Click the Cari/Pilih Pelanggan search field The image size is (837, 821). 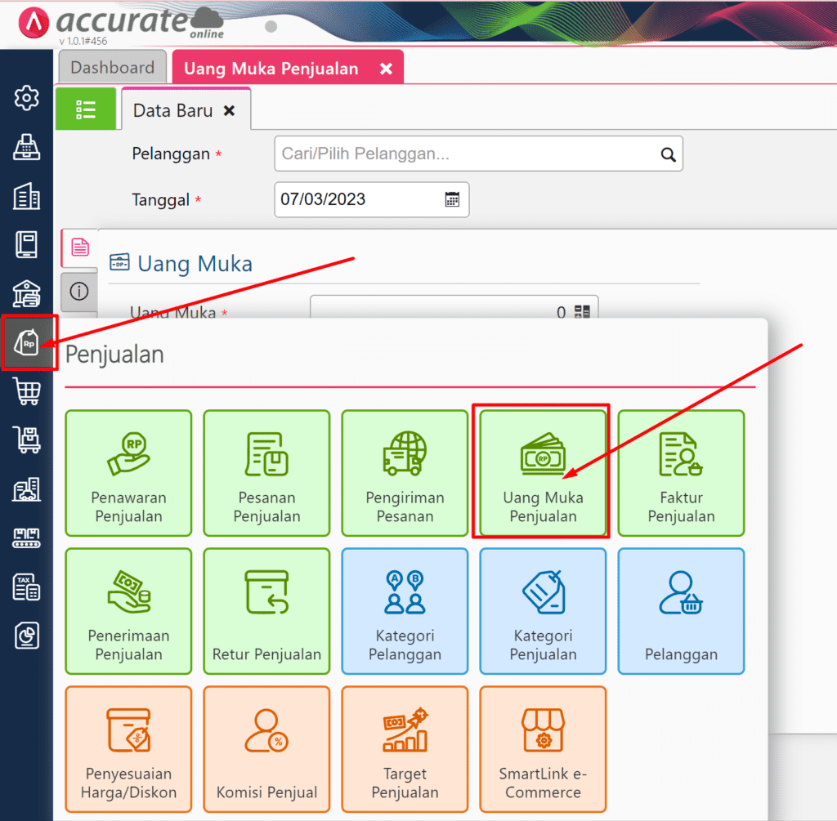(466, 154)
